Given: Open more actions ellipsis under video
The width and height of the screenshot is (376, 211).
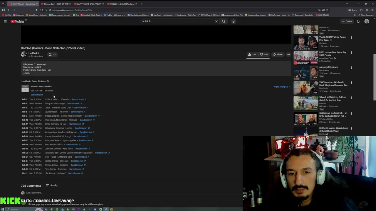Looking at the screenshot, I should tap(288, 55).
